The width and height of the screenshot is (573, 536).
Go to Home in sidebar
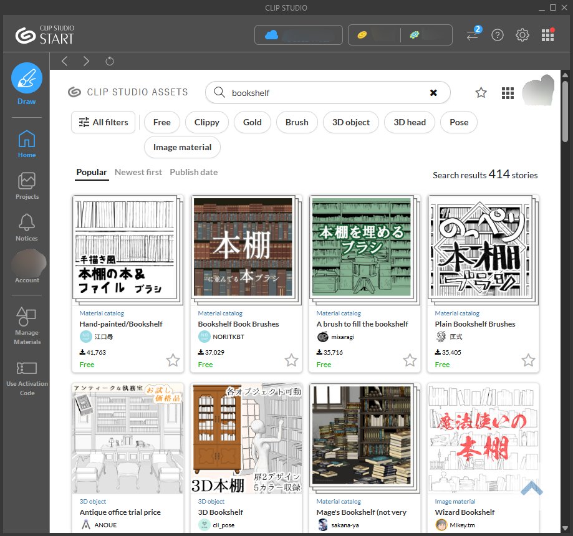click(27, 144)
